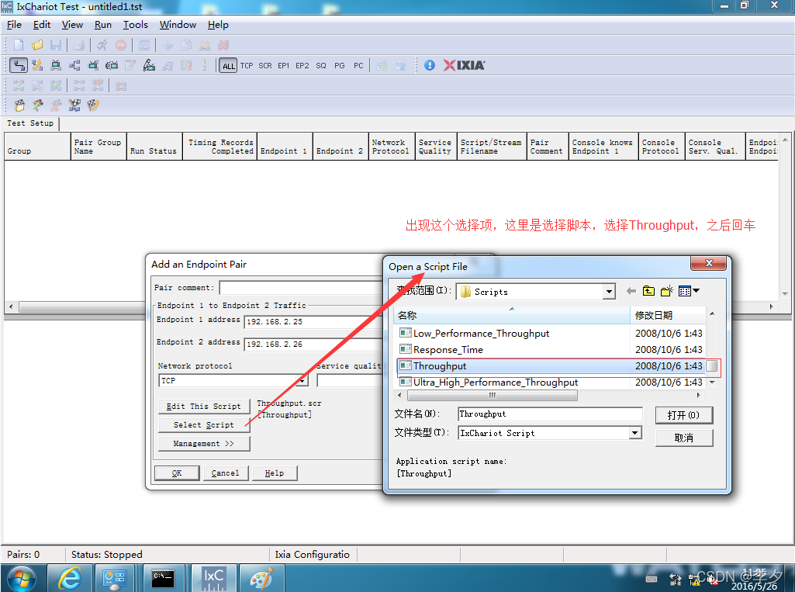Toggle the TCP filter in toolbar
Image resolution: width=795 pixels, height=592 pixels.
(x=247, y=66)
